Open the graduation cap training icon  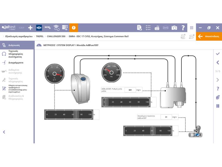(x=56, y=28)
